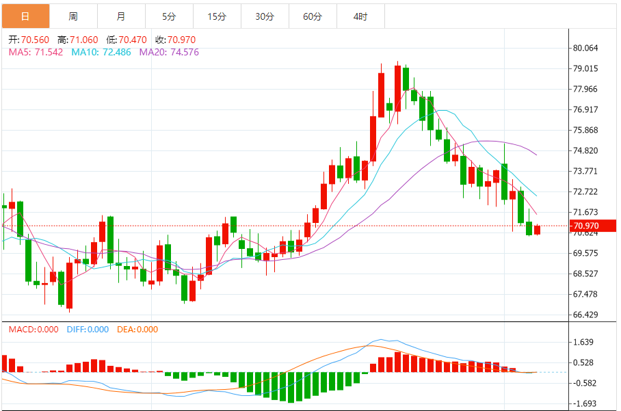Screen dimensions: 621x411
Task: Click the 73.771 price axis label
Action: coord(585,171)
